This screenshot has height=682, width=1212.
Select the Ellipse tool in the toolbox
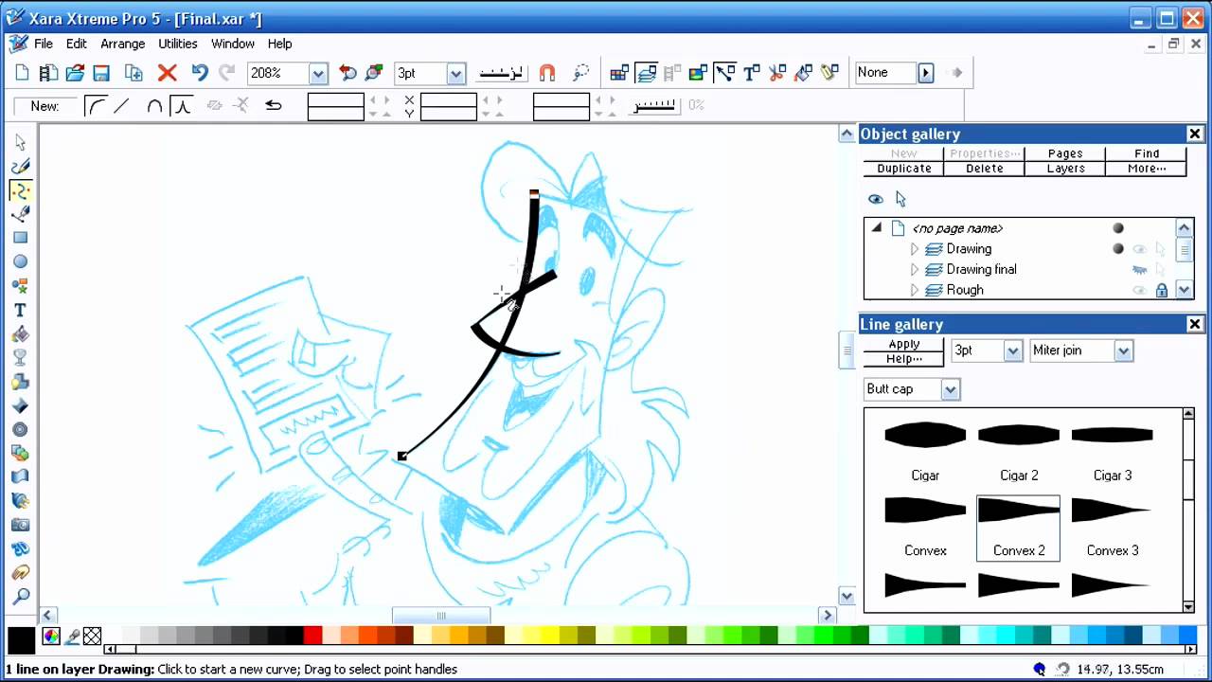[20, 261]
